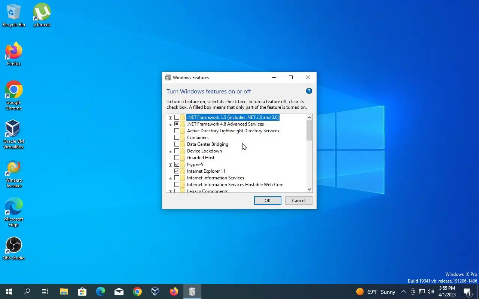Select the Guarded Host row label

(201, 158)
